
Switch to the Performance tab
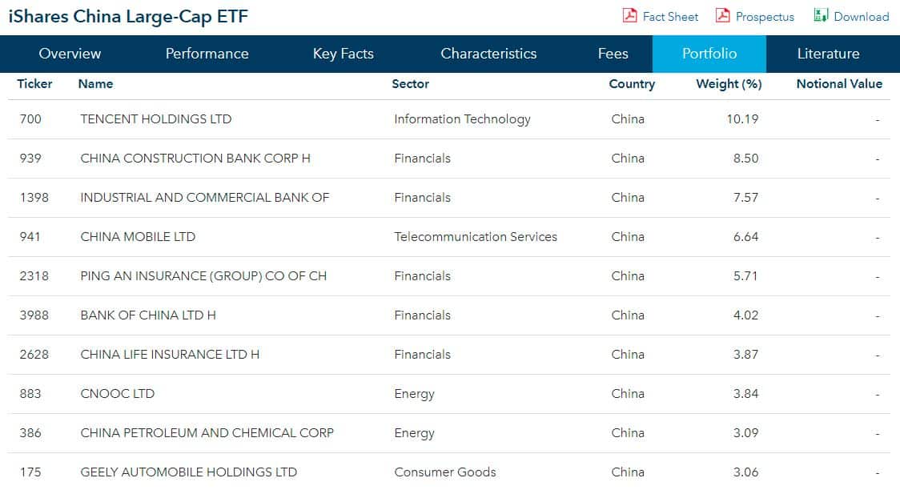coord(207,54)
